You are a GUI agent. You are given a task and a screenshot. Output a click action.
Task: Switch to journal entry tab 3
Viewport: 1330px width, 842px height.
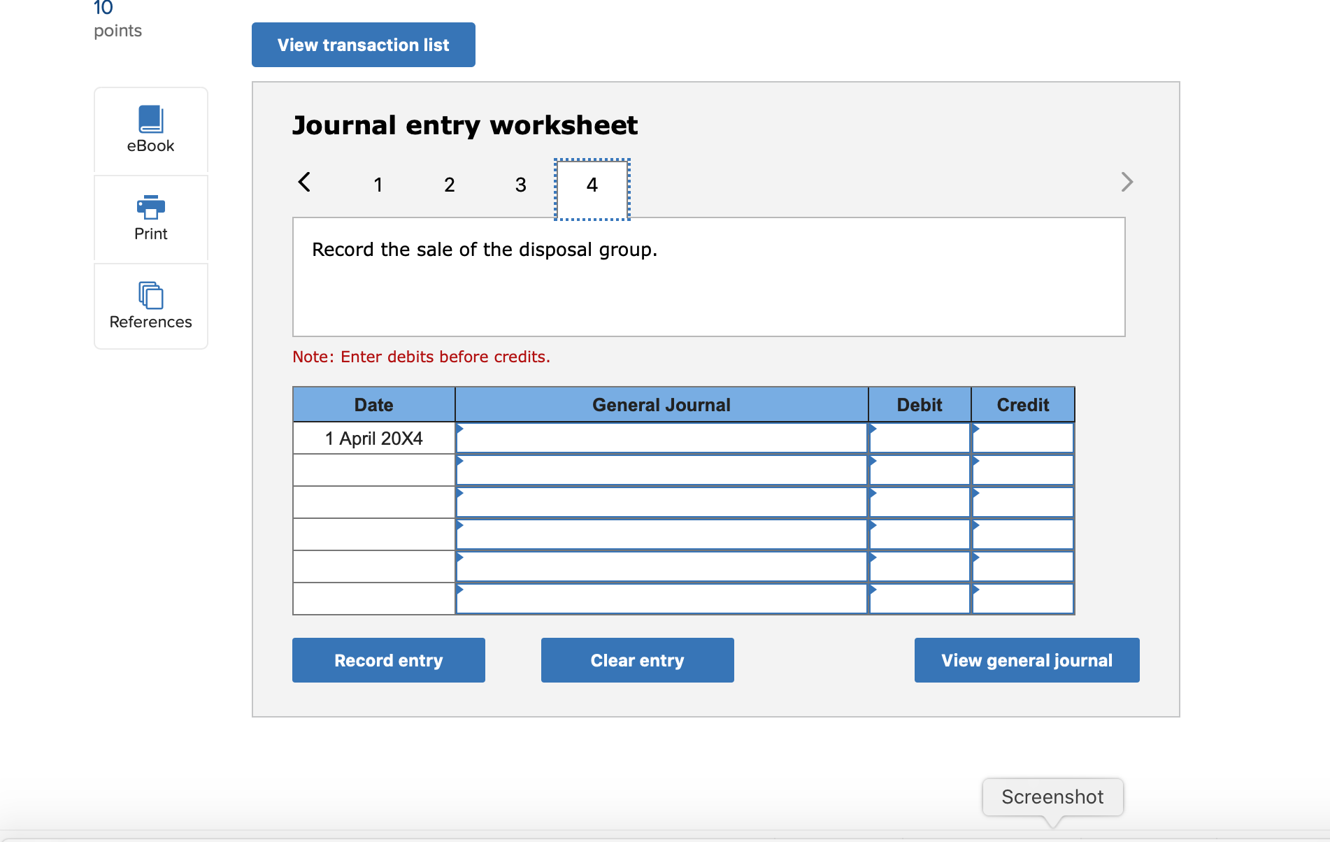[x=521, y=185]
